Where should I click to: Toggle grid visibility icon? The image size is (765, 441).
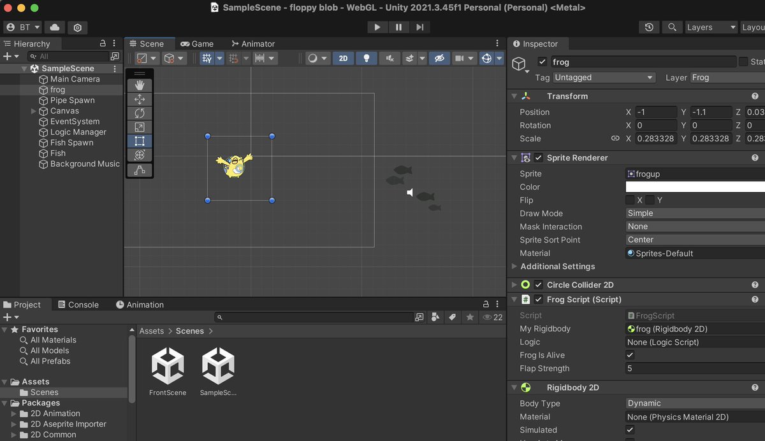(207, 58)
